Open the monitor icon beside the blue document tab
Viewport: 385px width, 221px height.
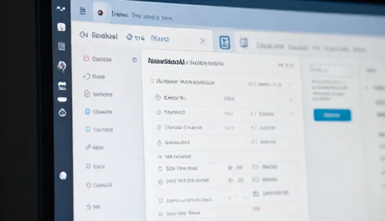pyautogui.click(x=244, y=44)
